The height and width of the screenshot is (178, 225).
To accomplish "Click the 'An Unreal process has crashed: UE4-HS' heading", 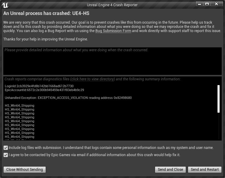I will 46,13.
